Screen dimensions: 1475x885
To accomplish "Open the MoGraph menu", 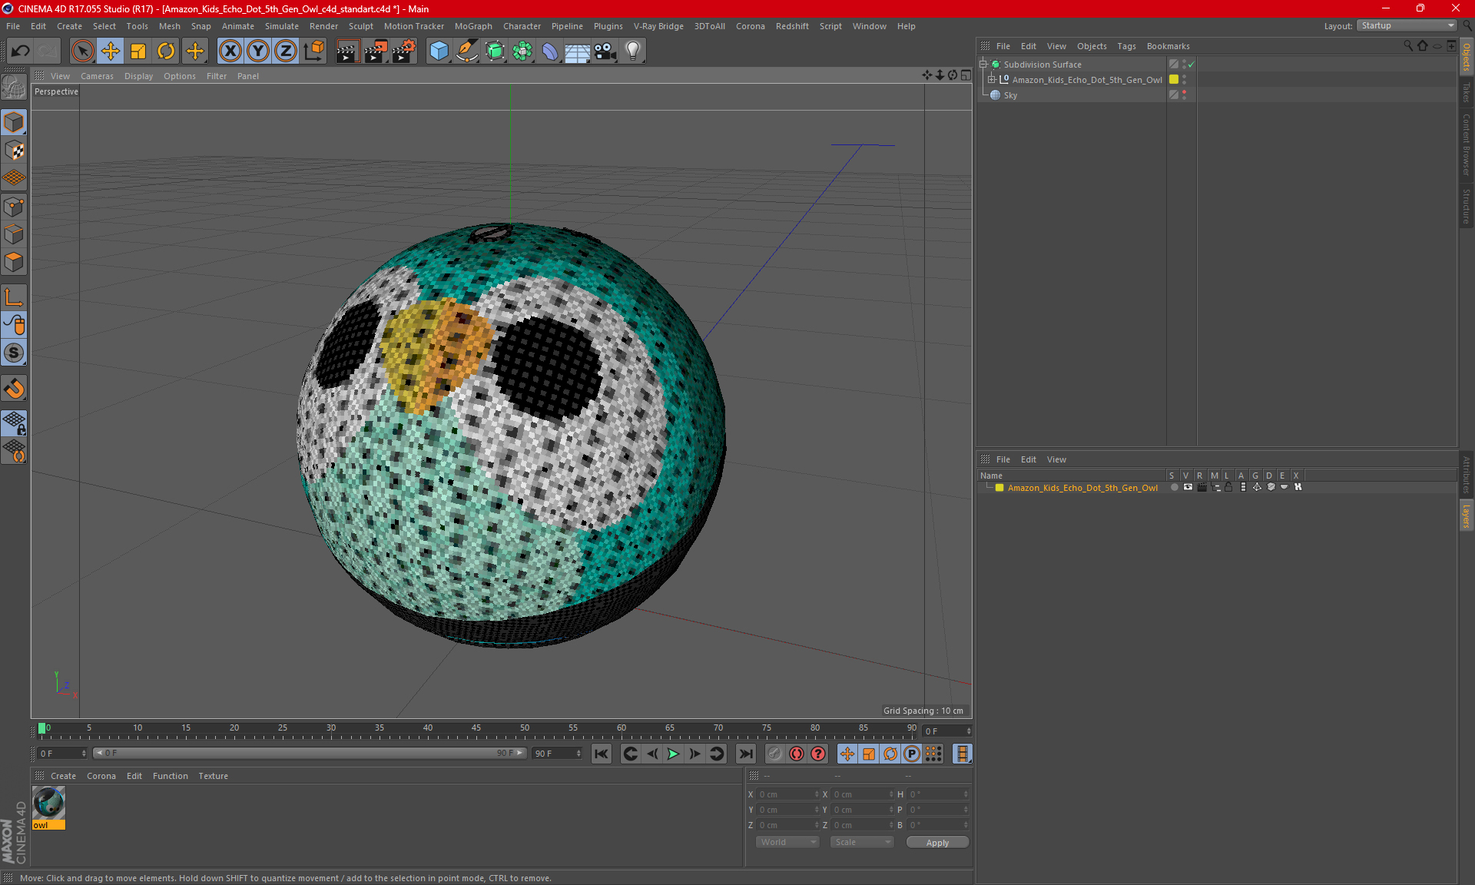I will click(473, 26).
